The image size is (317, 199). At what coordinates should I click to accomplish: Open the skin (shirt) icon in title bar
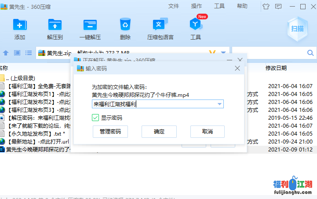pos(266,7)
